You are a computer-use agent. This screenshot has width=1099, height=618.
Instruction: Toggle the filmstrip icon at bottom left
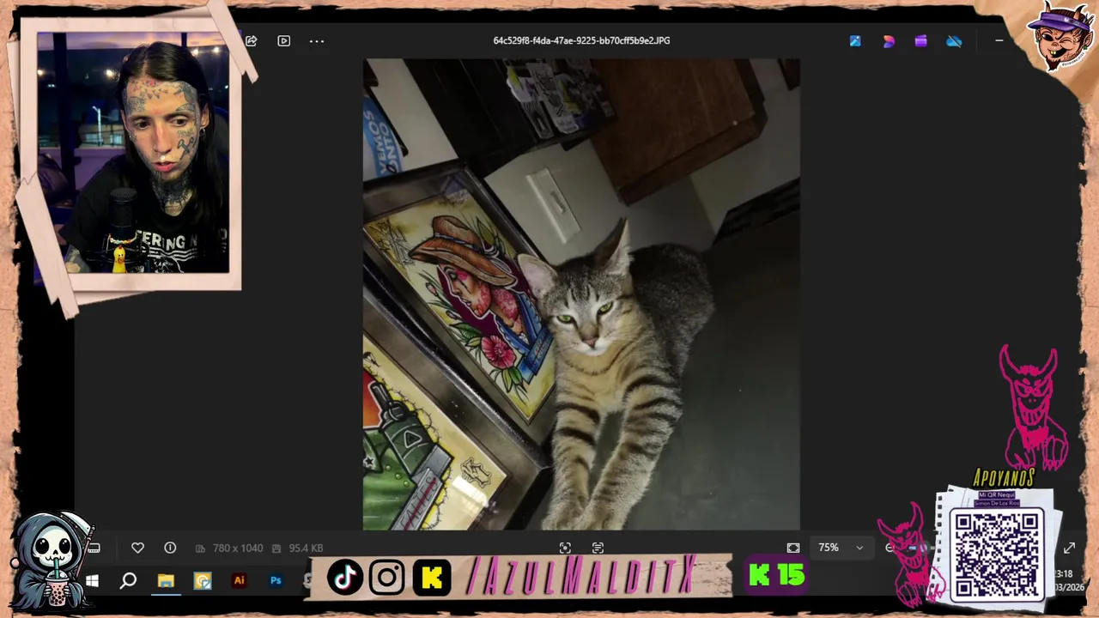[94, 548]
